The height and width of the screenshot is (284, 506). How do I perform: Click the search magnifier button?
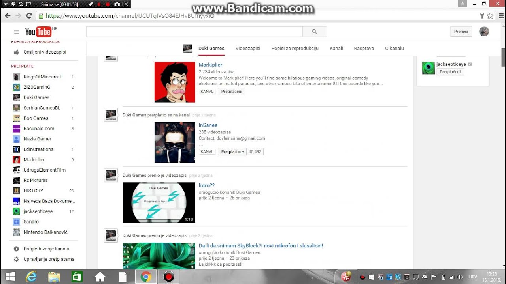314,32
